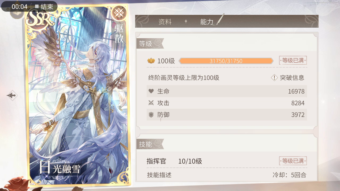Tap the lotus level icon beside 100级
The height and width of the screenshot is (191, 340).
[151, 61]
